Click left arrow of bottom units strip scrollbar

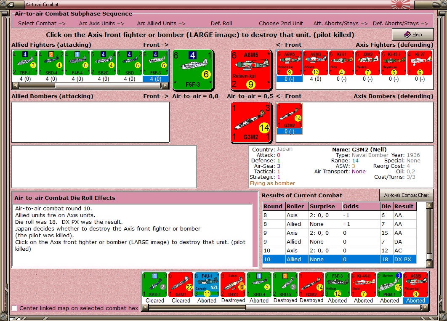[145, 308]
